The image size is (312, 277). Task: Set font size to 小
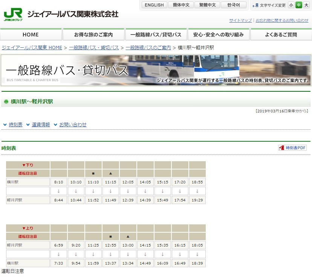291,5
